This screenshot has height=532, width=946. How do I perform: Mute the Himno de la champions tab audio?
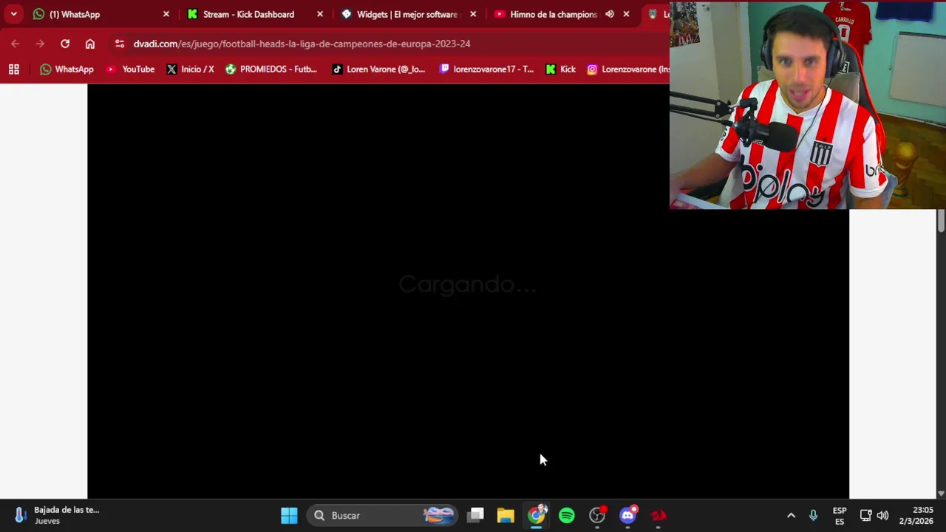(609, 14)
